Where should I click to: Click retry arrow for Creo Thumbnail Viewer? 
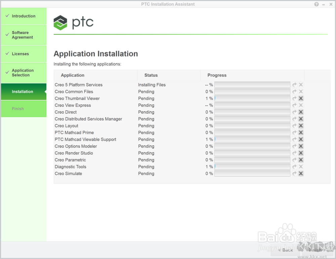tap(294, 98)
